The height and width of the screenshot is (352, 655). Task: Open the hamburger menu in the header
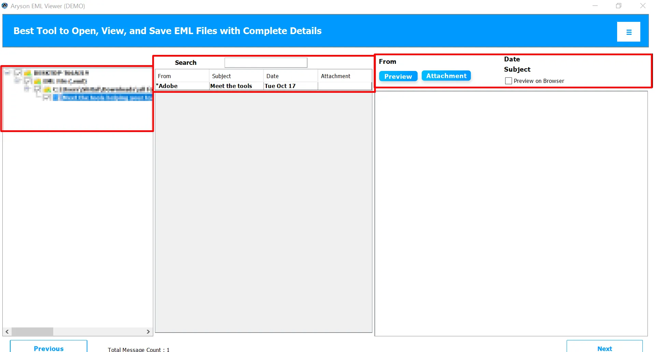(x=628, y=31)
